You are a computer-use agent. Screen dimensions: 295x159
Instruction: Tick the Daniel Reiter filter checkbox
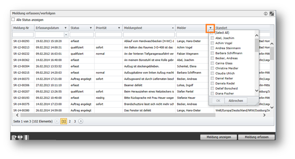212,78
